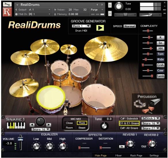The height and width of the screenshot is (158, 168).
Task: Switch to the Rock Page tab
Action: pyautogui.click(x=136, y=155)
